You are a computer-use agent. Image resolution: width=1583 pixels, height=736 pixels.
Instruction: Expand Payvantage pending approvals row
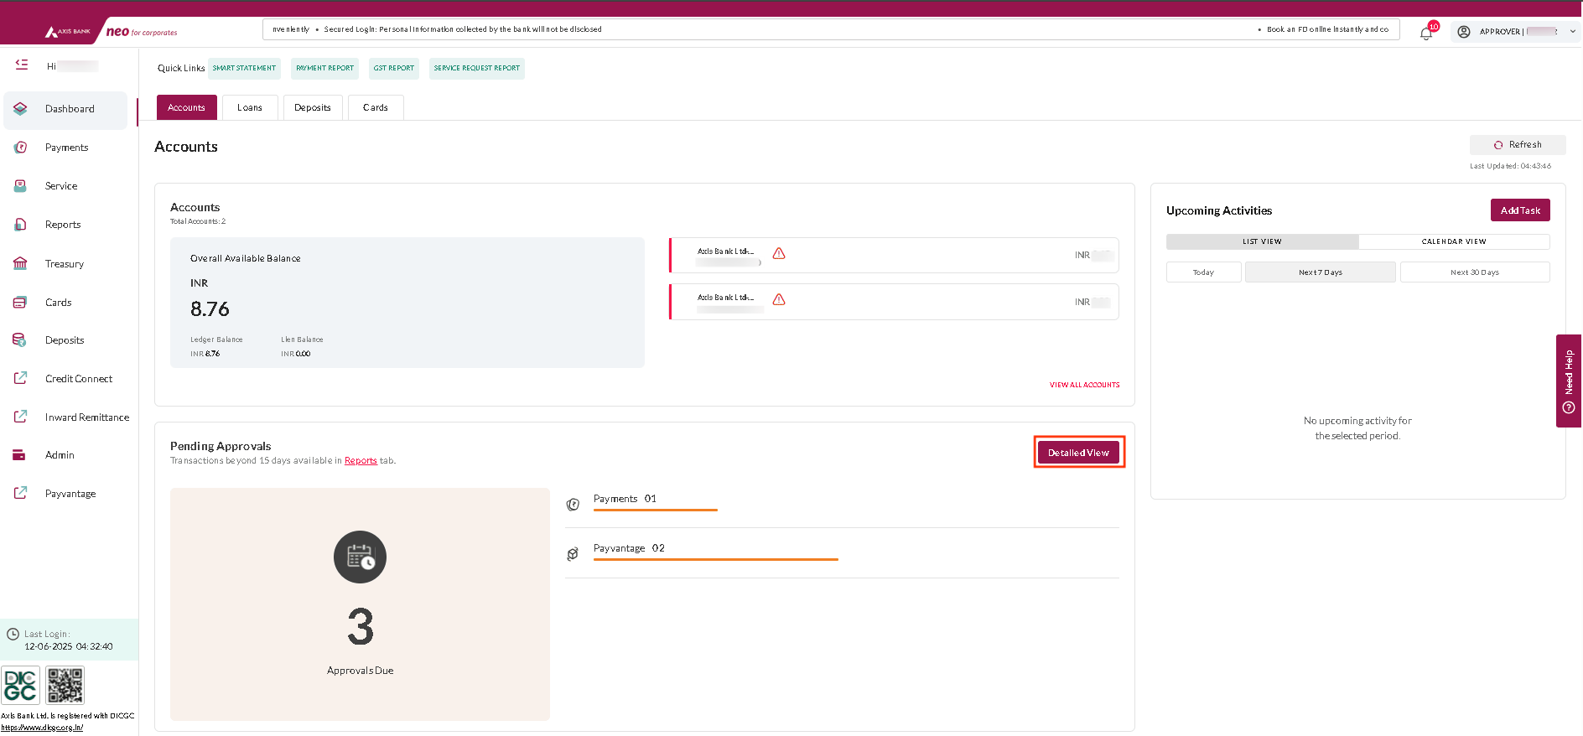tap(629, 548)
